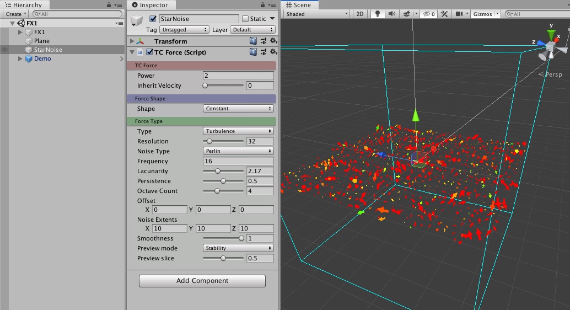The height and width of the screenshot is (310, 570).
Task: Expand the Transform component
Action: coord(132,41)
